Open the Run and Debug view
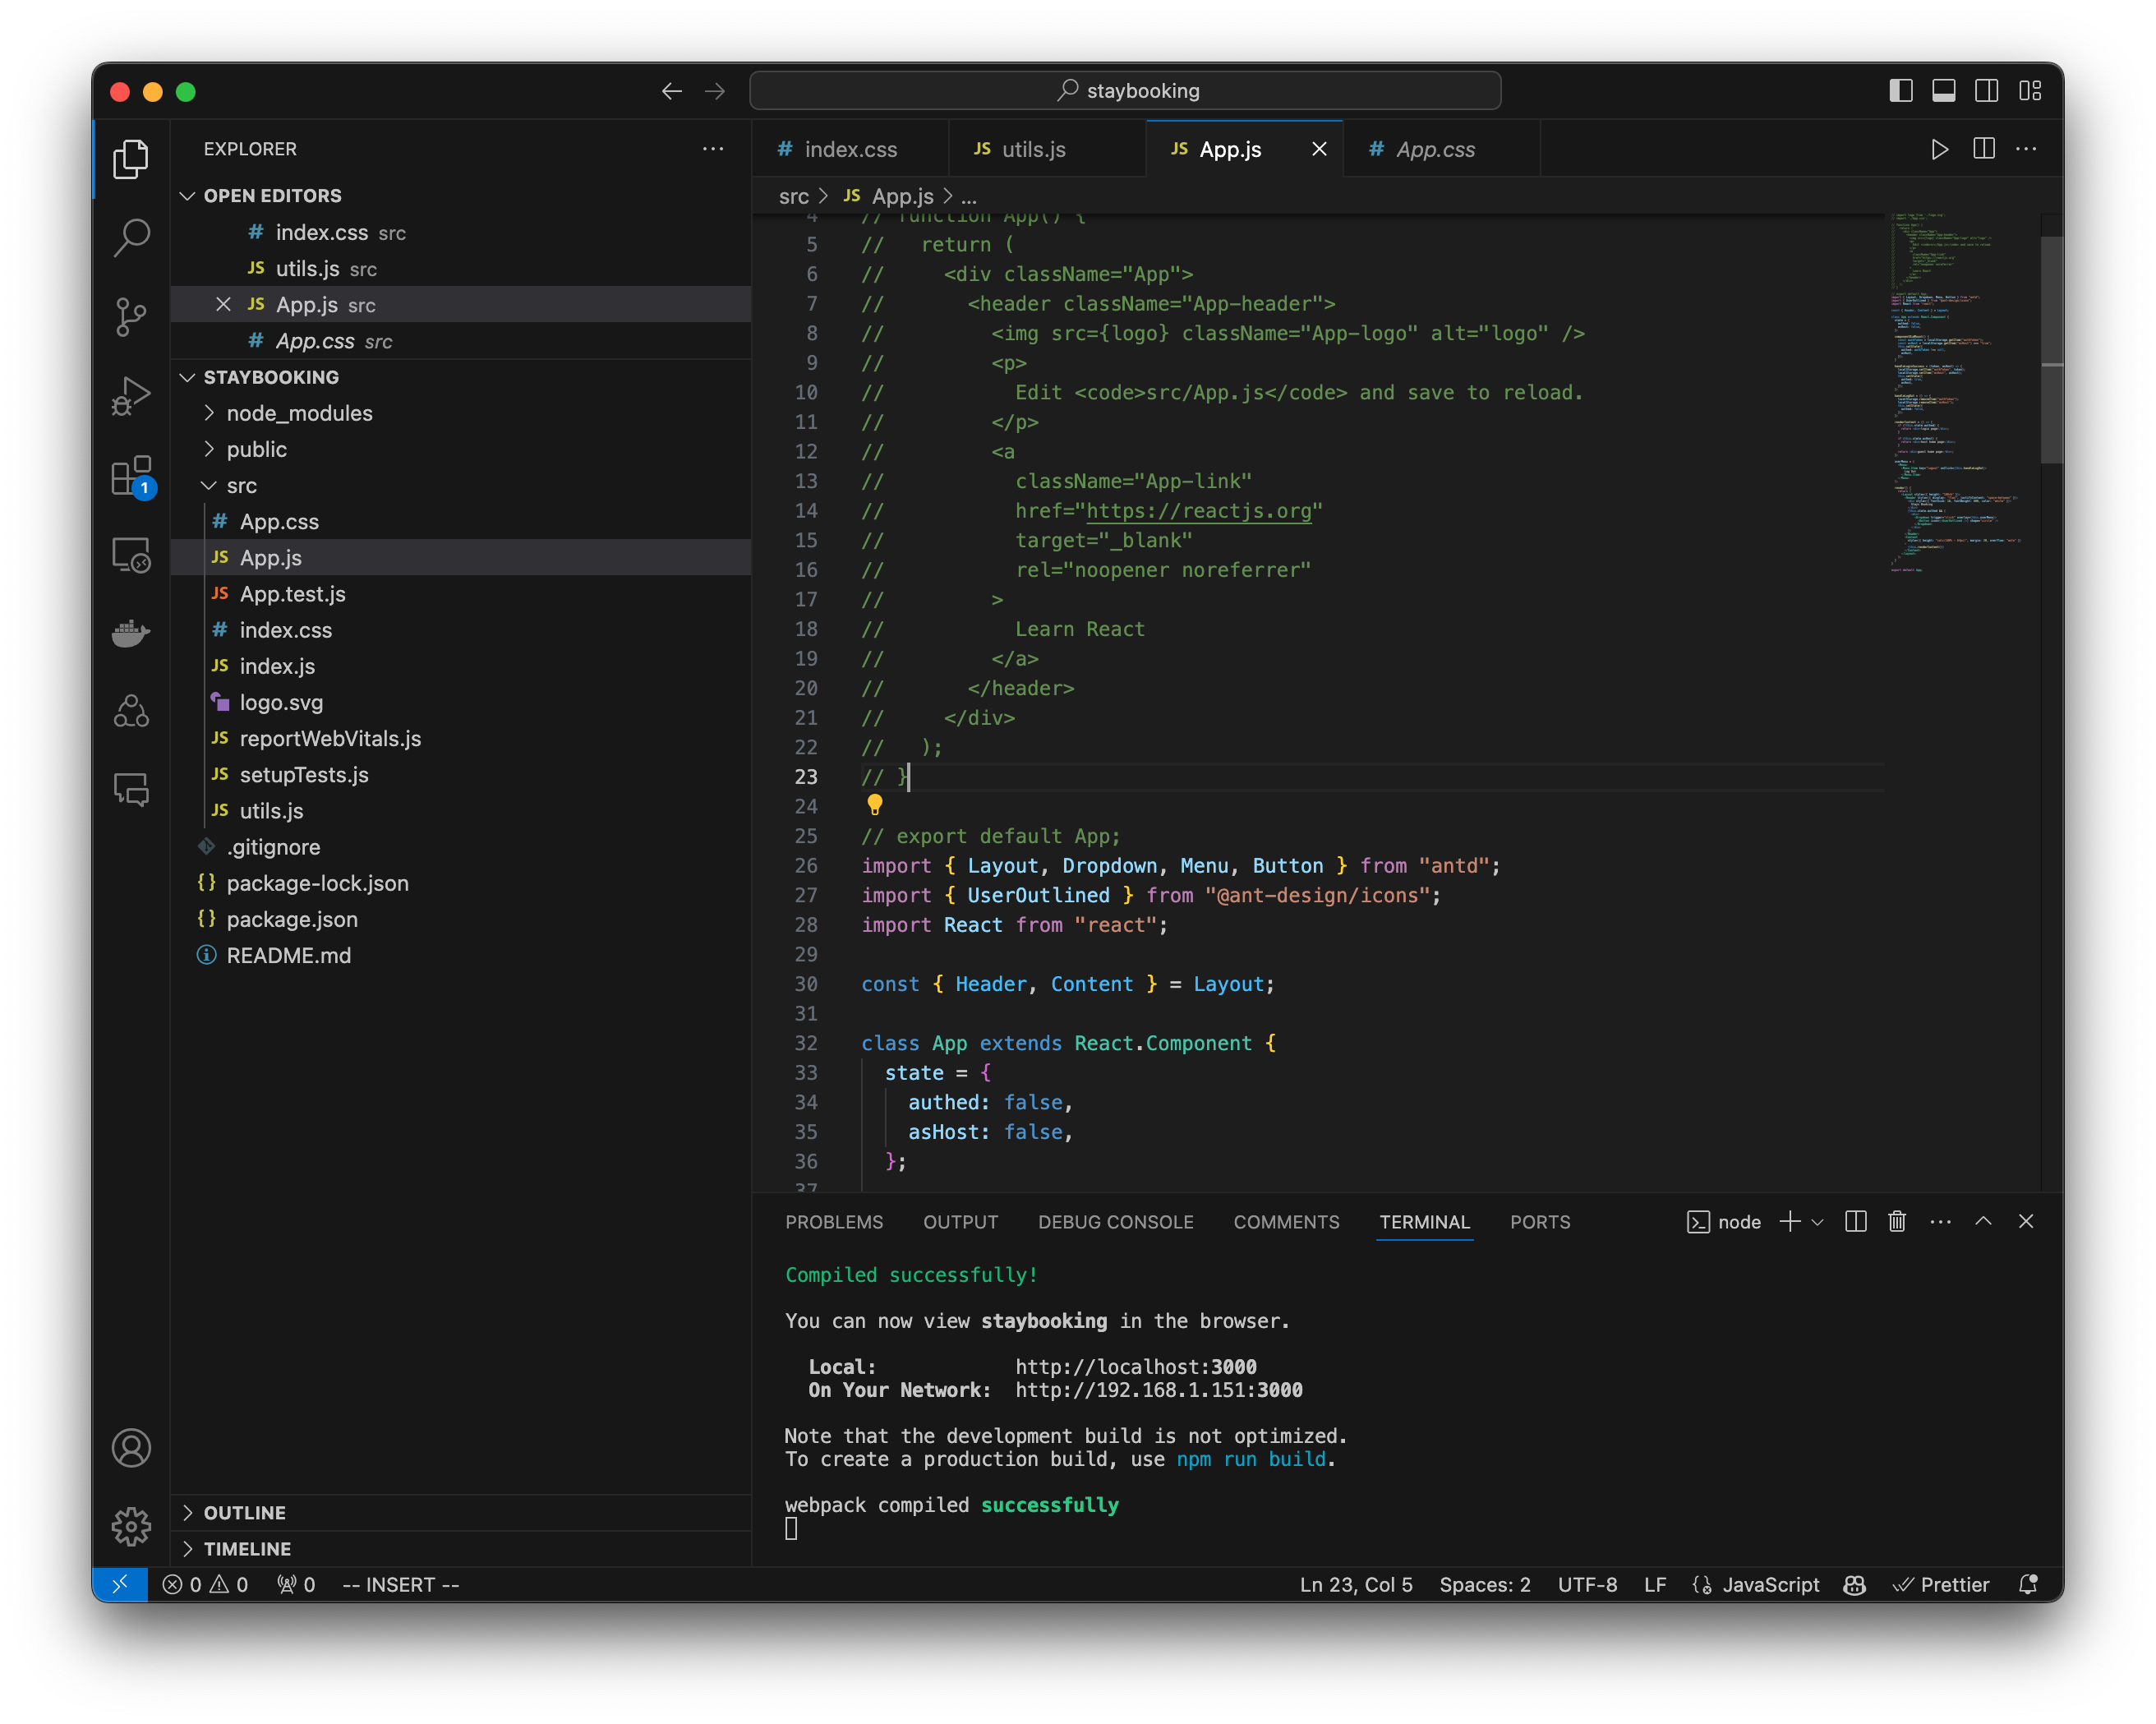The height and width of the screenshot is (1724, 2156). (131, 396)
